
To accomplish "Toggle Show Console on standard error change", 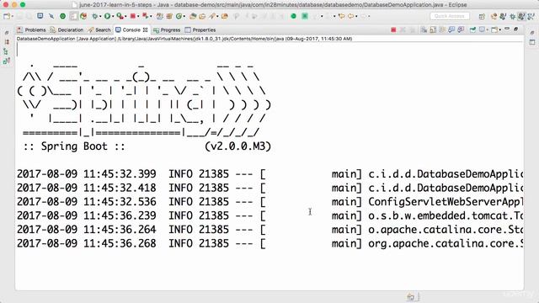I will pyautogui.click(x=461, y=30).
